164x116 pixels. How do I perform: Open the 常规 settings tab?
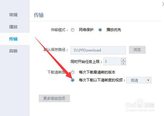pyautogui.click(x=13, y=15)
